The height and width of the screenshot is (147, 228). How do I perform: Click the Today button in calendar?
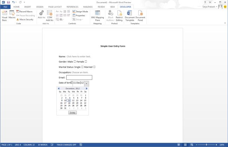pos(73,113)
